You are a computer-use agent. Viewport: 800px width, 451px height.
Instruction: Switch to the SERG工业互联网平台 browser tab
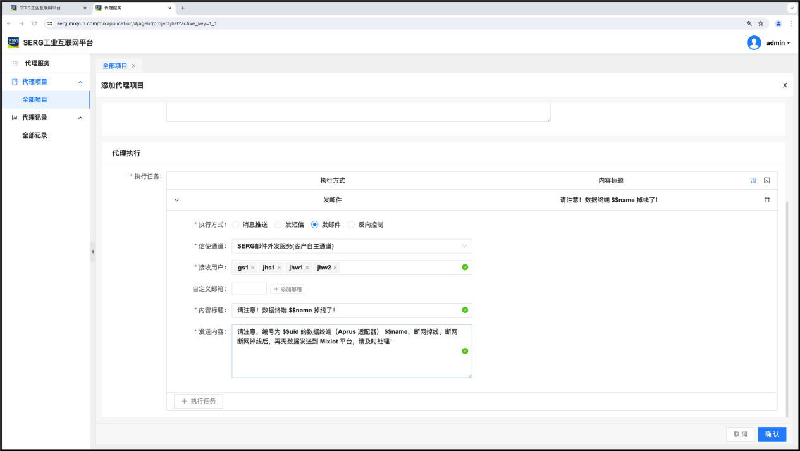click(x=44, y=8)
